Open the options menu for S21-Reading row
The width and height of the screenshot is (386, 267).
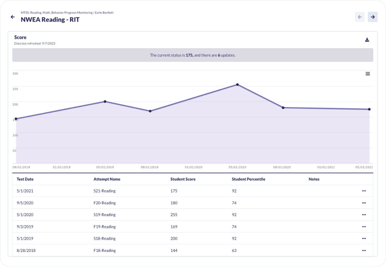click(x=364, y=191)
